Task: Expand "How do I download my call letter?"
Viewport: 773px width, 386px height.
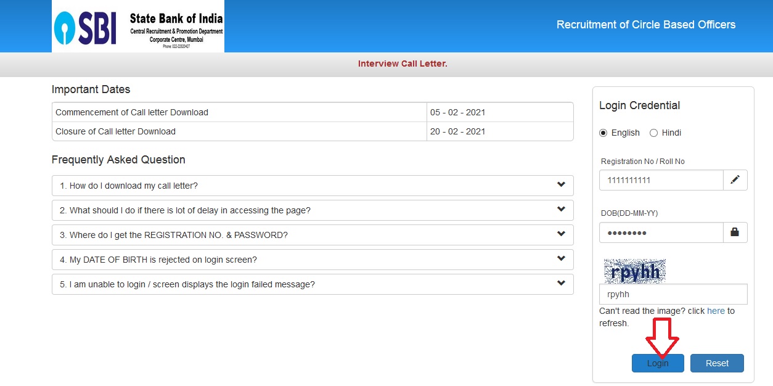Action: click(x=313, y=186)
